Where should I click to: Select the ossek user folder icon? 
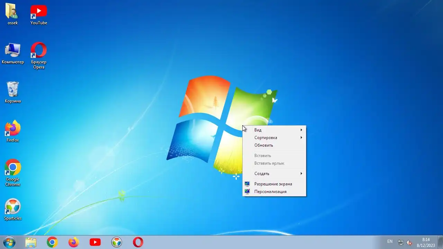tap(12, 15)
